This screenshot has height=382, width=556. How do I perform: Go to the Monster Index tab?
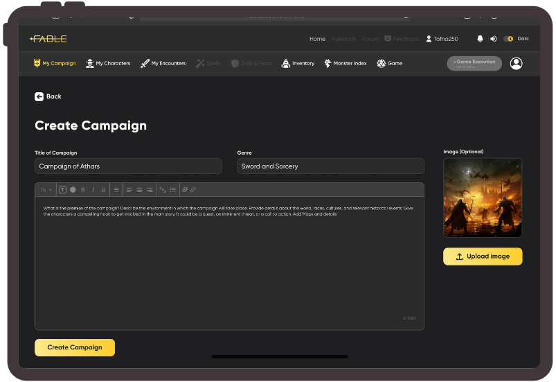[x=346, y=64]
